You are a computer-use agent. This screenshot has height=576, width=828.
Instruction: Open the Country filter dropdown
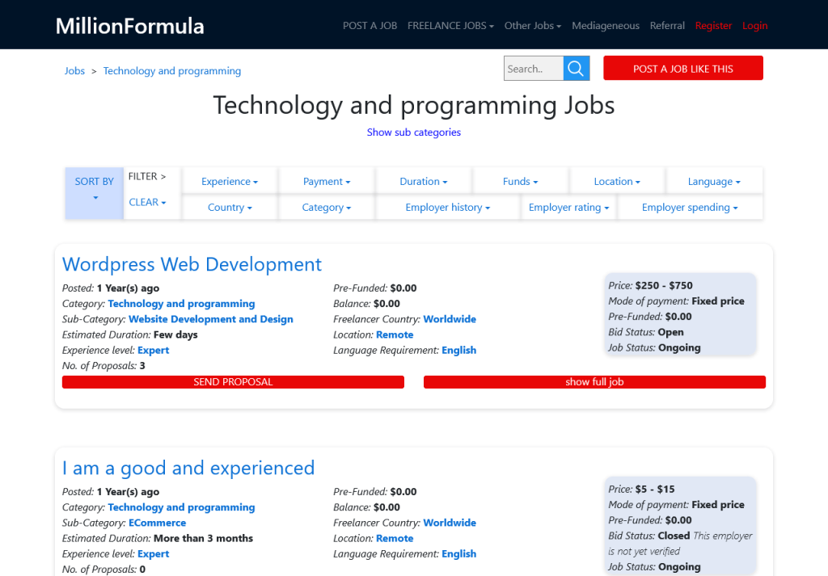229,207
